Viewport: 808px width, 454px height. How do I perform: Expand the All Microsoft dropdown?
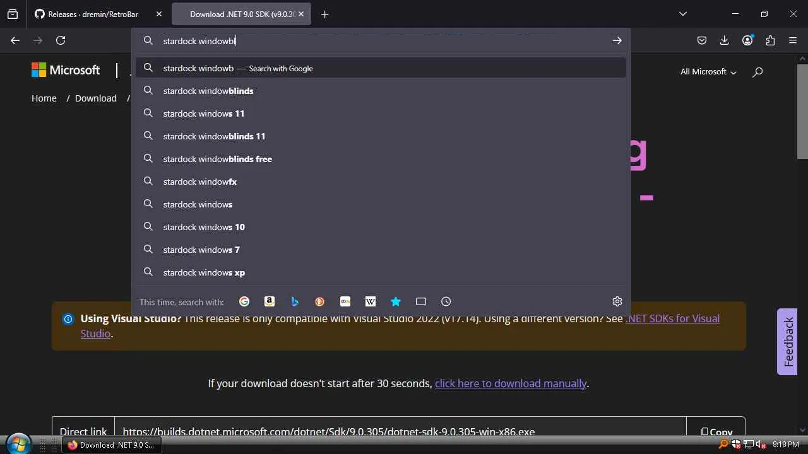click(708, 72)
